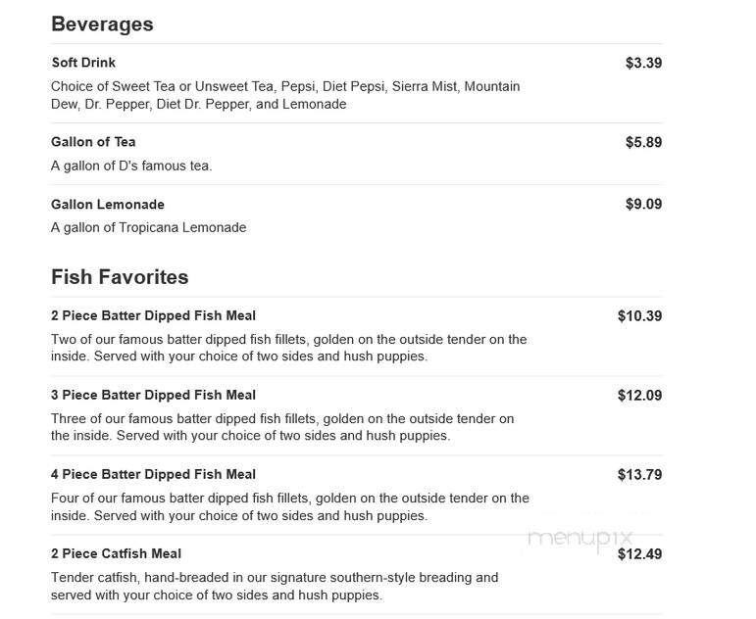The width and height of the screenshot is (756, 619).
Task: Click the $12.09 price label
Action: click(x=639, y=396)
